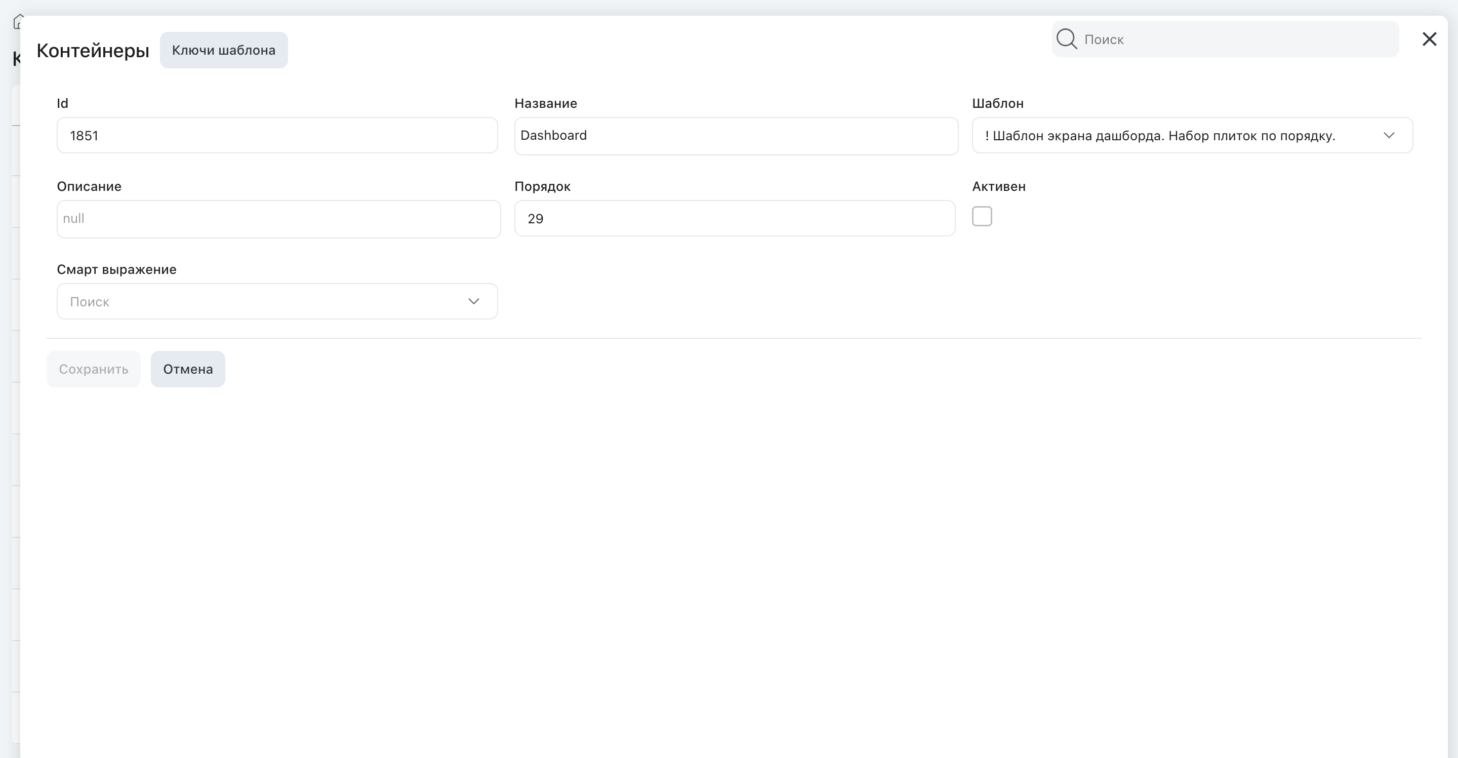
Task: Click the Смарт выражение label
Action: [x=116, y=269]
